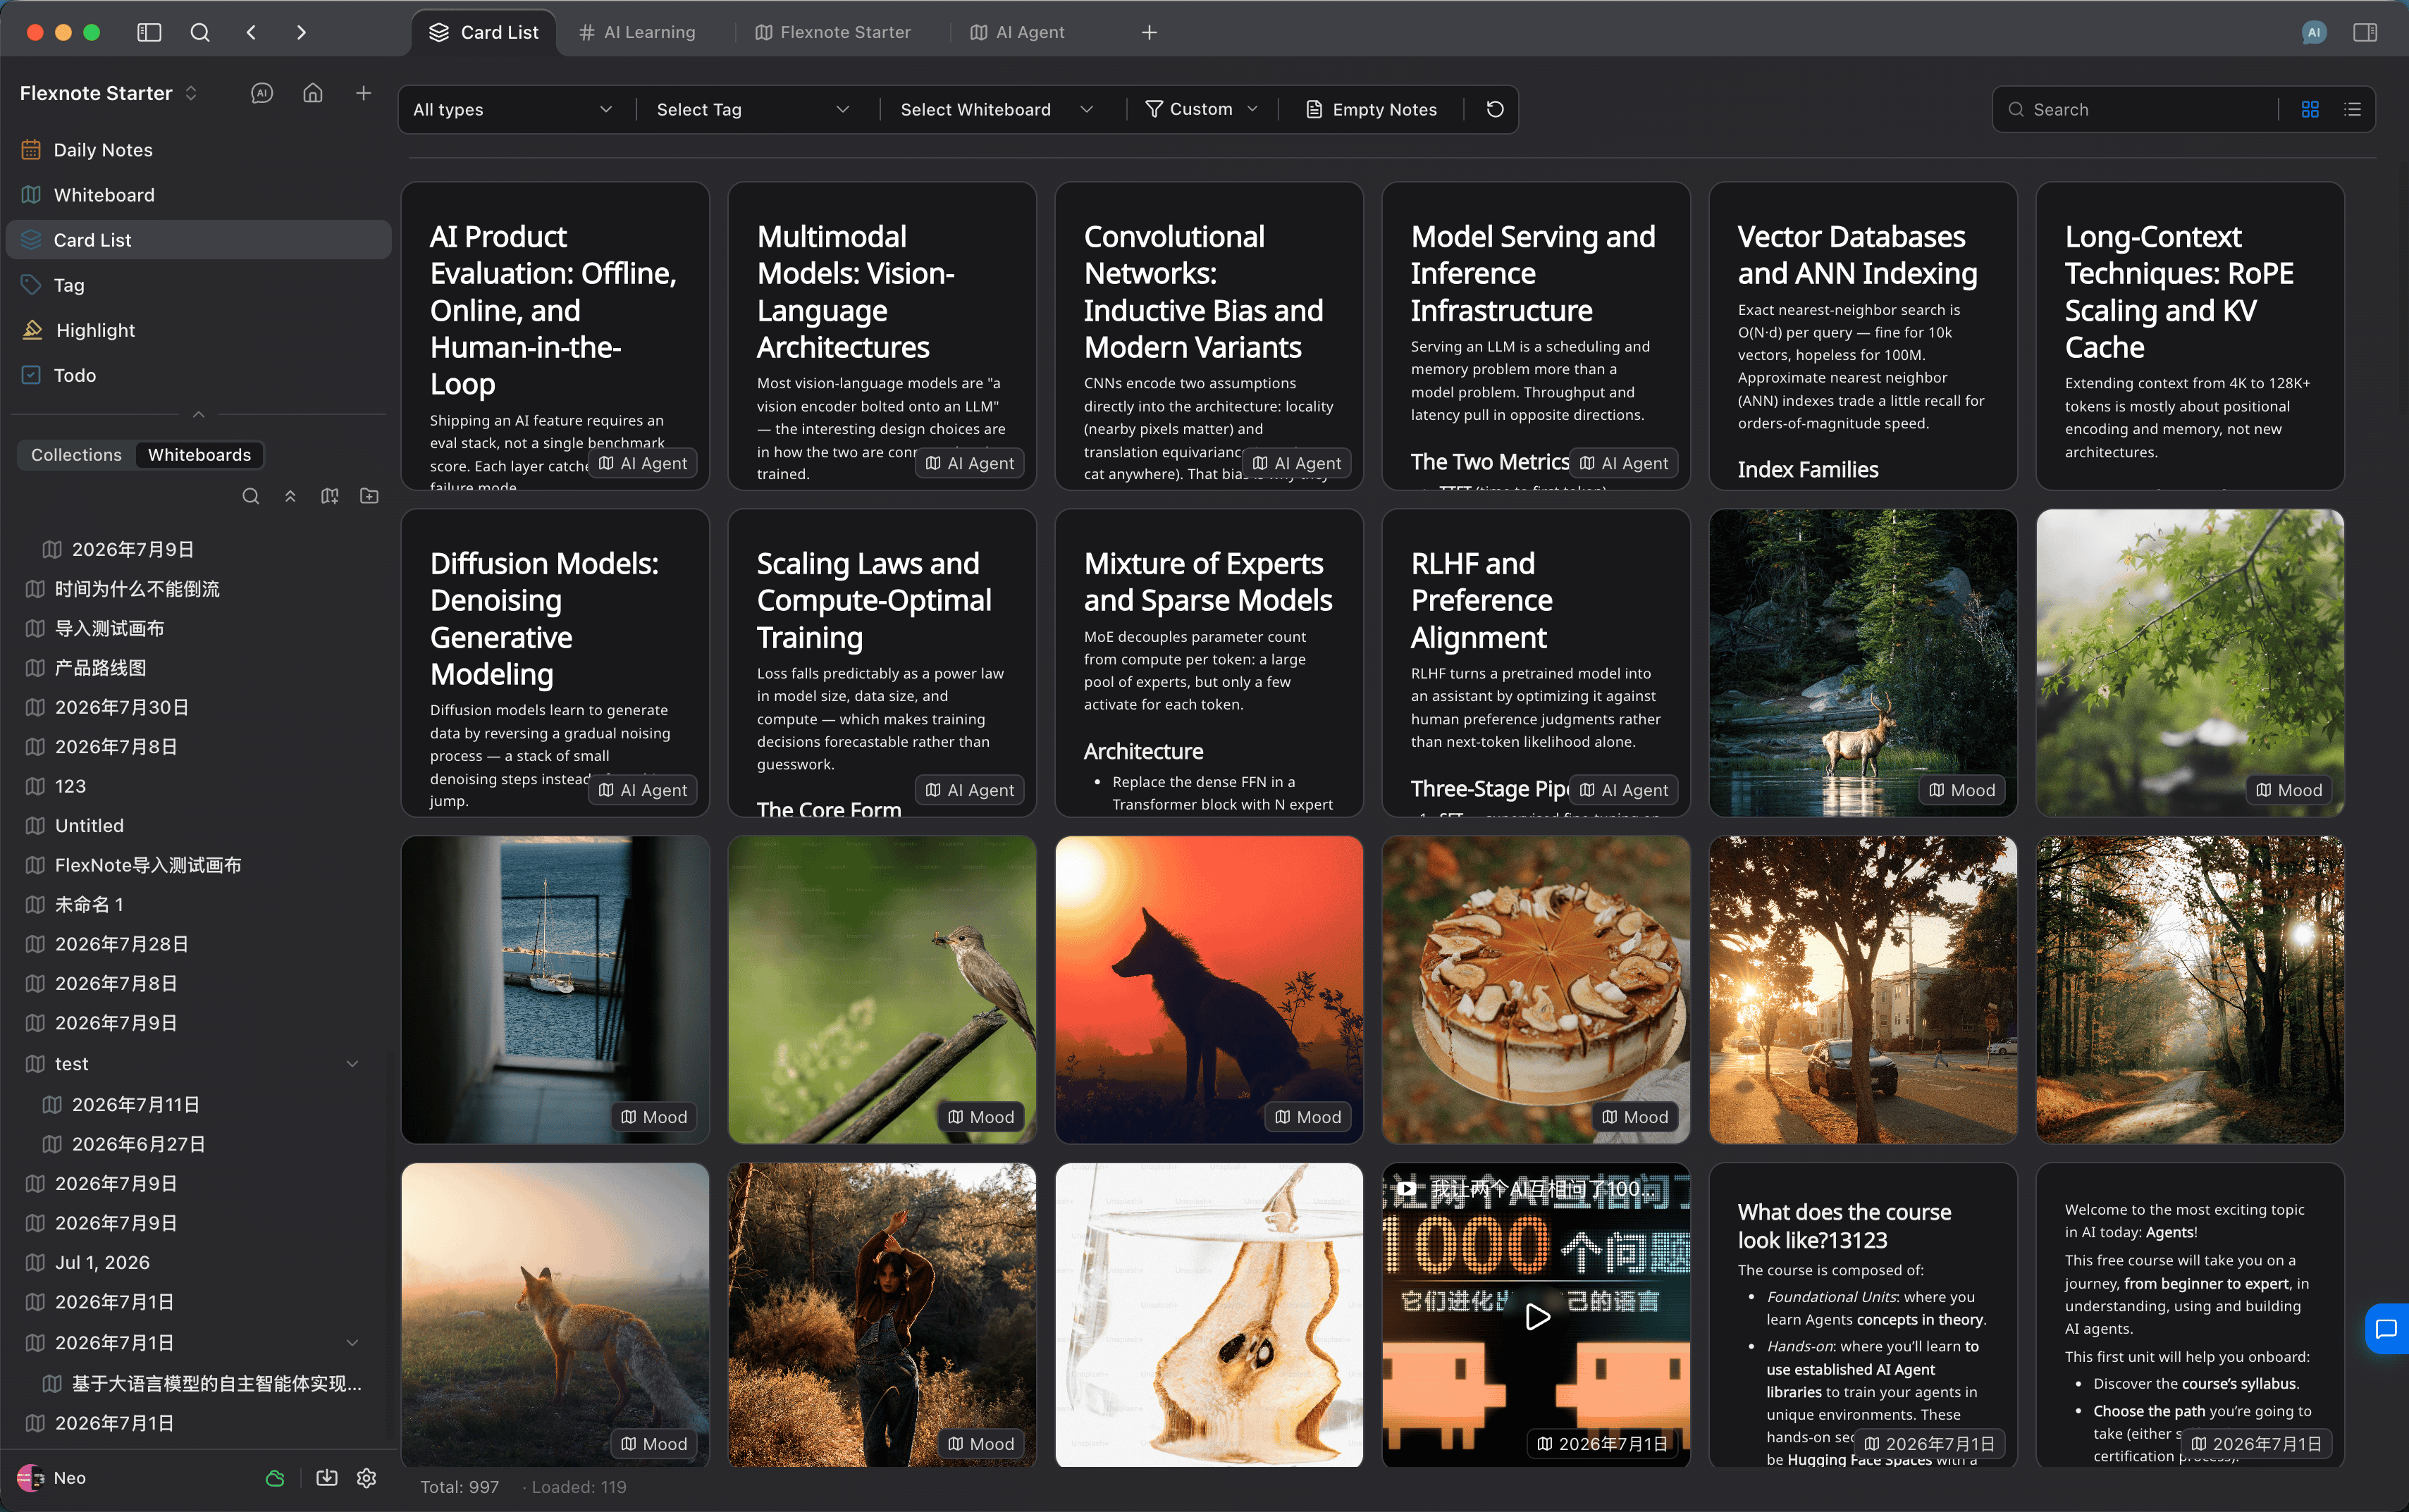Reset filters with the refresh icon
The height and width of the screenshot is (1512, 2409).
tap(1495, 109)
